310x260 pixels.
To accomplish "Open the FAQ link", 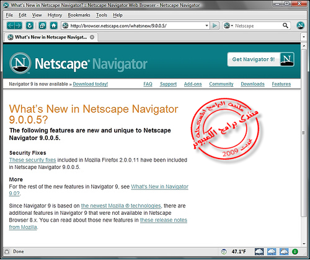I will [x=148, y=84].
